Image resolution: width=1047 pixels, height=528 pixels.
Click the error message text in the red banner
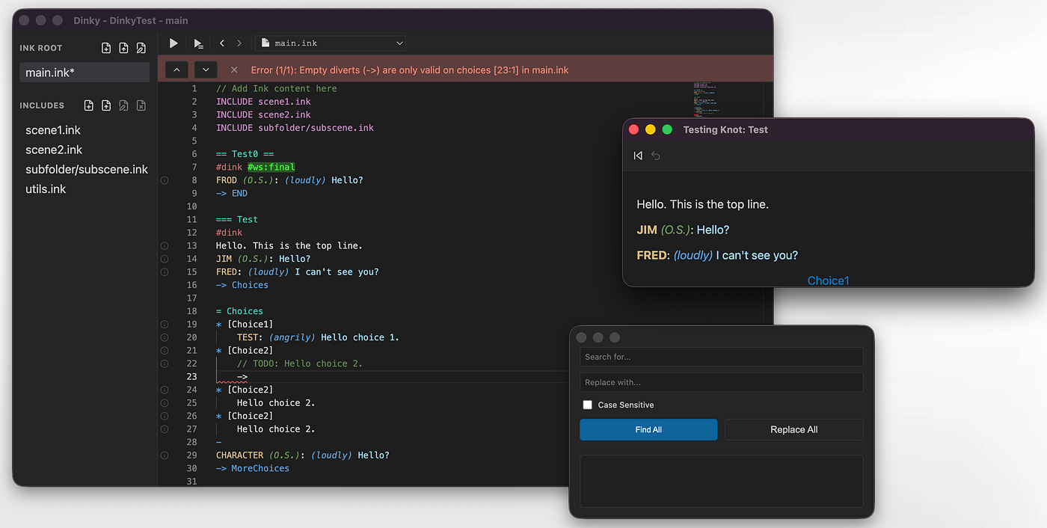tap(410, 70)
